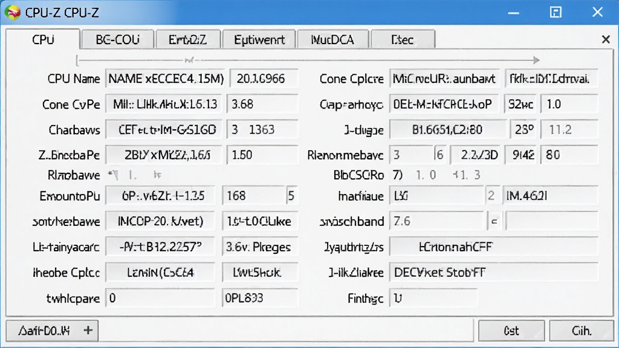Switch to the CPu tab

(43, 39)
